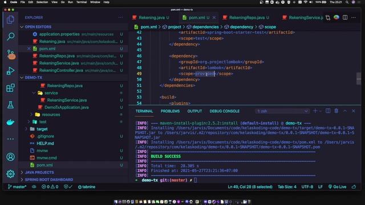Open the Explorer view in activity bar
The width and height of the screenshot is (365, 205).
tap(10, 19)
